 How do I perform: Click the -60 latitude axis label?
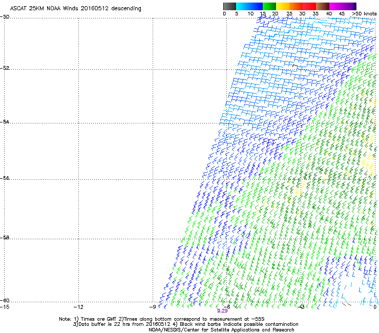5,300
